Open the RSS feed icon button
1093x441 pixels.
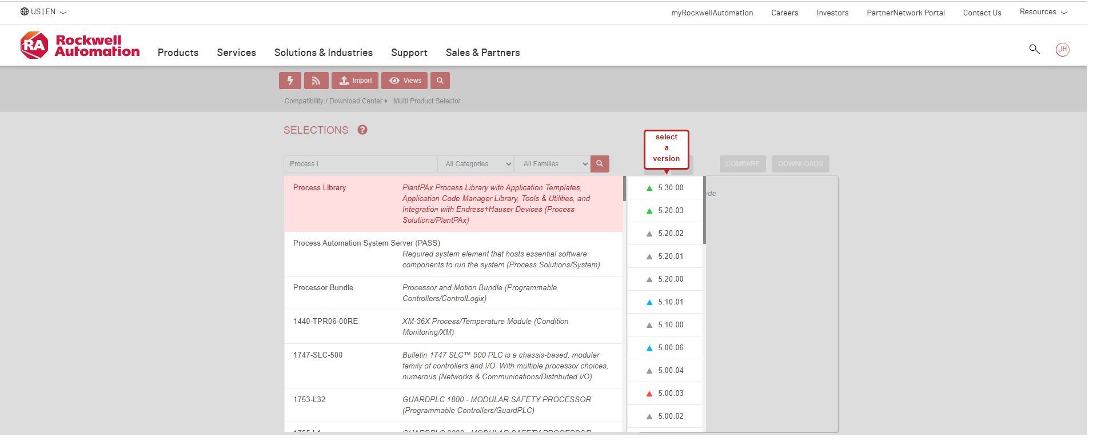click(316, 81)
